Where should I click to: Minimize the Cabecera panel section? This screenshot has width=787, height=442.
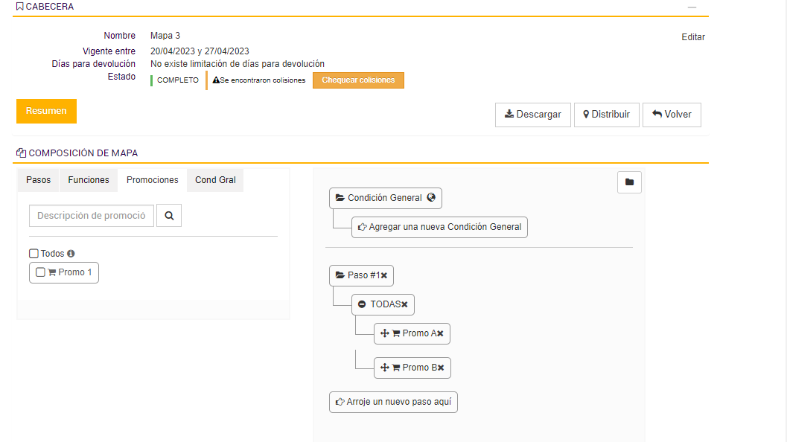(x=692, y=7)
